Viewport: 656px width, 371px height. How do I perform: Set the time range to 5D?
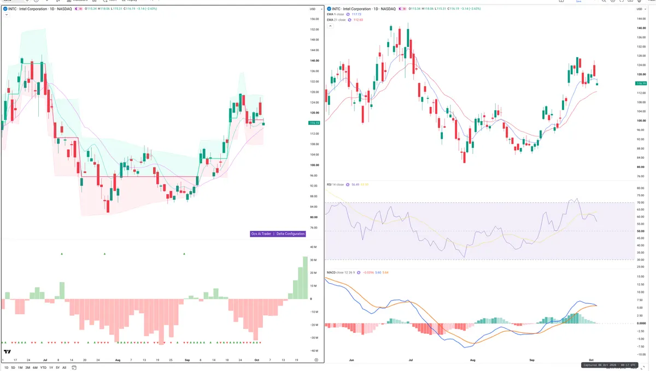point(13,368)
